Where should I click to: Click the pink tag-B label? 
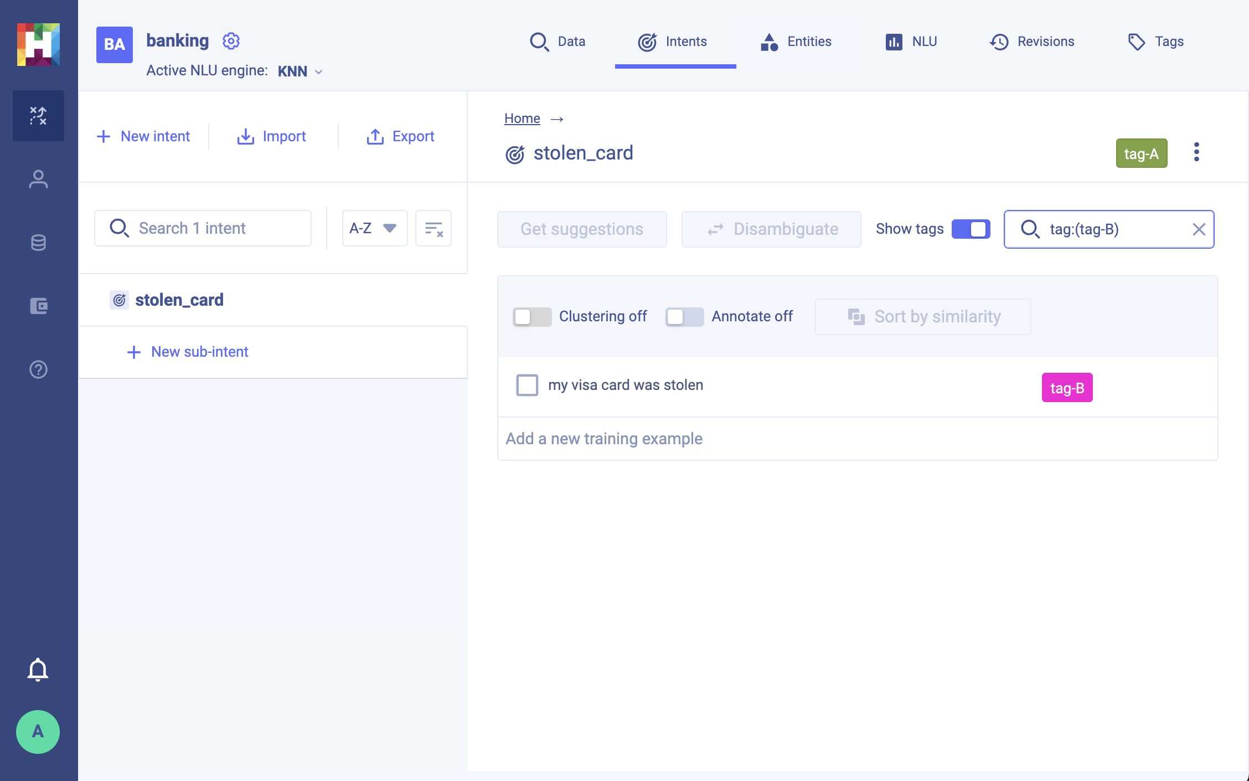(1067, 388)
